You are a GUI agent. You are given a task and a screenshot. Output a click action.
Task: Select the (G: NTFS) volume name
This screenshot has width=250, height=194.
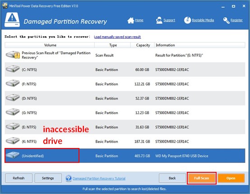pyautogui.click(x=29, y=113)
